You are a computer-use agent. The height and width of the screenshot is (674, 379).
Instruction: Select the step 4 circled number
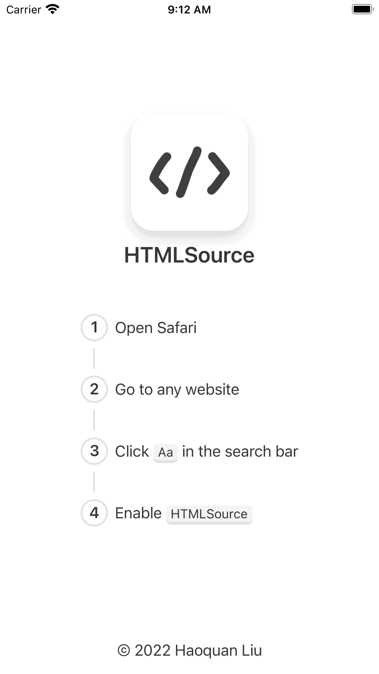(x=94, y=513)
